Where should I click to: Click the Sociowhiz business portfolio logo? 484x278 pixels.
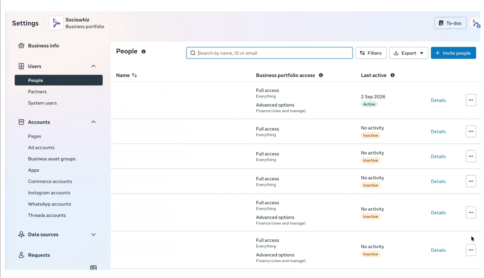pos(56,23)
